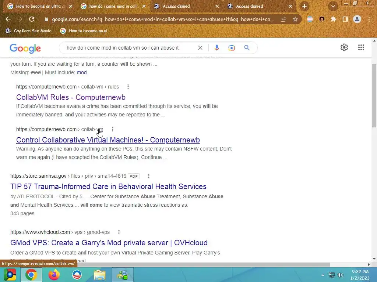
Task: Show hidden system tray icons
Action: (323, 275)
